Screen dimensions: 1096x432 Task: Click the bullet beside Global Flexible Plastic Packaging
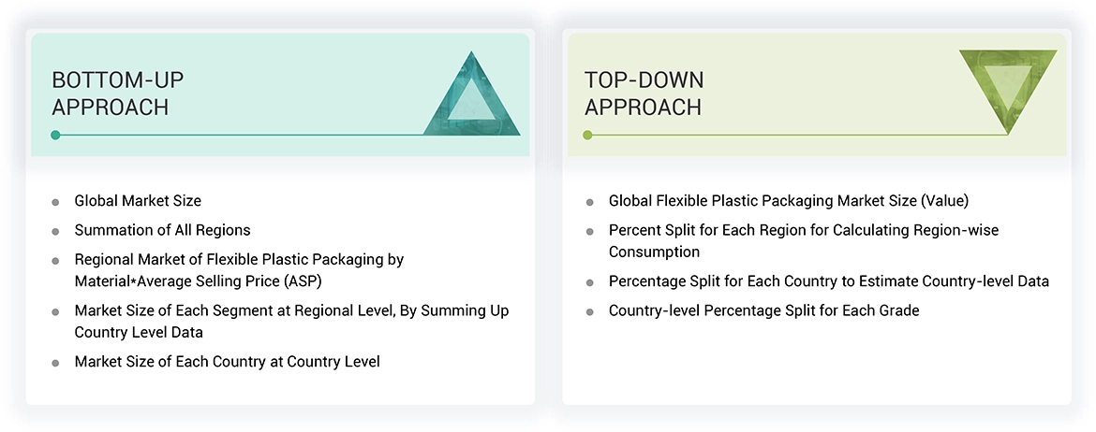589,202
